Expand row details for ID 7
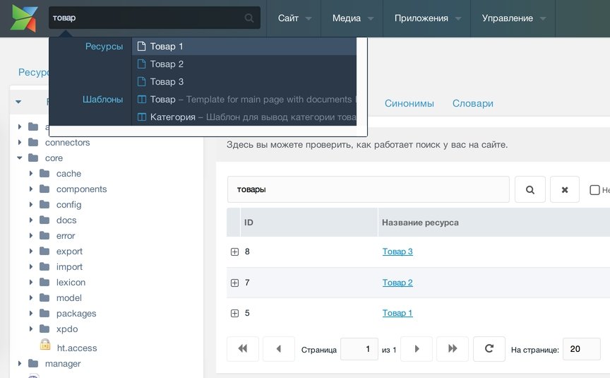Image resolution: width=610 pixels, height=378 pixels. click(234, 283)
